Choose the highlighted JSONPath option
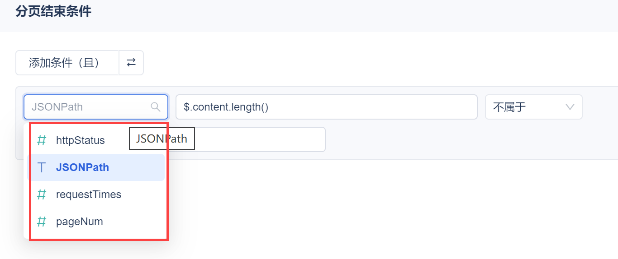The image size is (618, 259). pyautogui.click(x=82, y=167)
